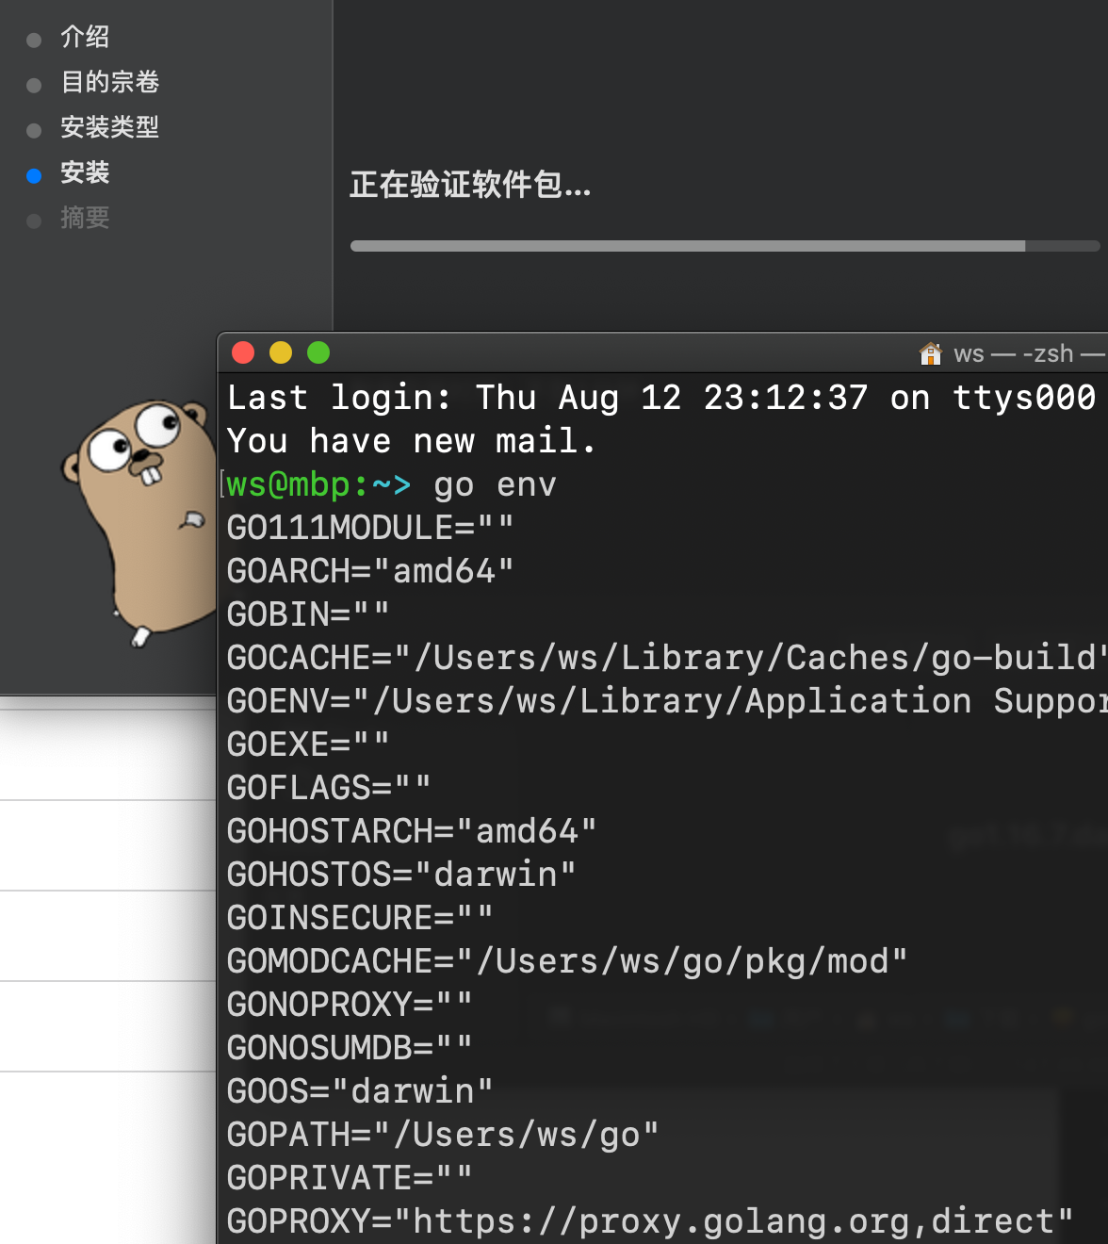Screen dimensions: 1108x1244
Task: Select the dimmed 摘要 step in installer
Action: (x=85, y=218)
